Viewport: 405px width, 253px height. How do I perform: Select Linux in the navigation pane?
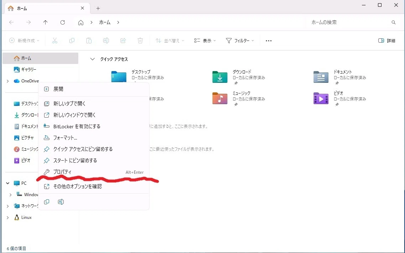(23, 217)
